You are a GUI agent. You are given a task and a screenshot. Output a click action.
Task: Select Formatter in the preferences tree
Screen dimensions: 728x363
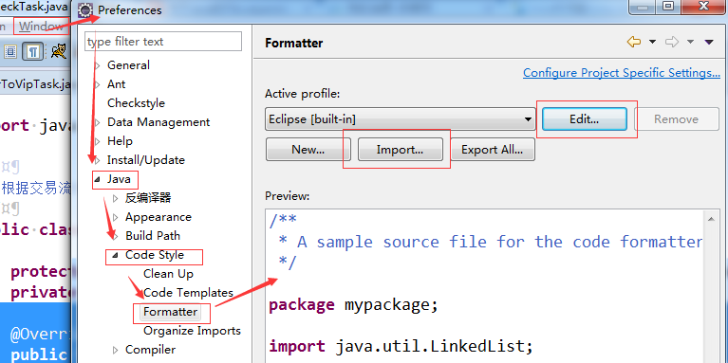[171, 312]
